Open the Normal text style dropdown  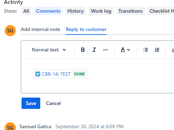point(49,50)
